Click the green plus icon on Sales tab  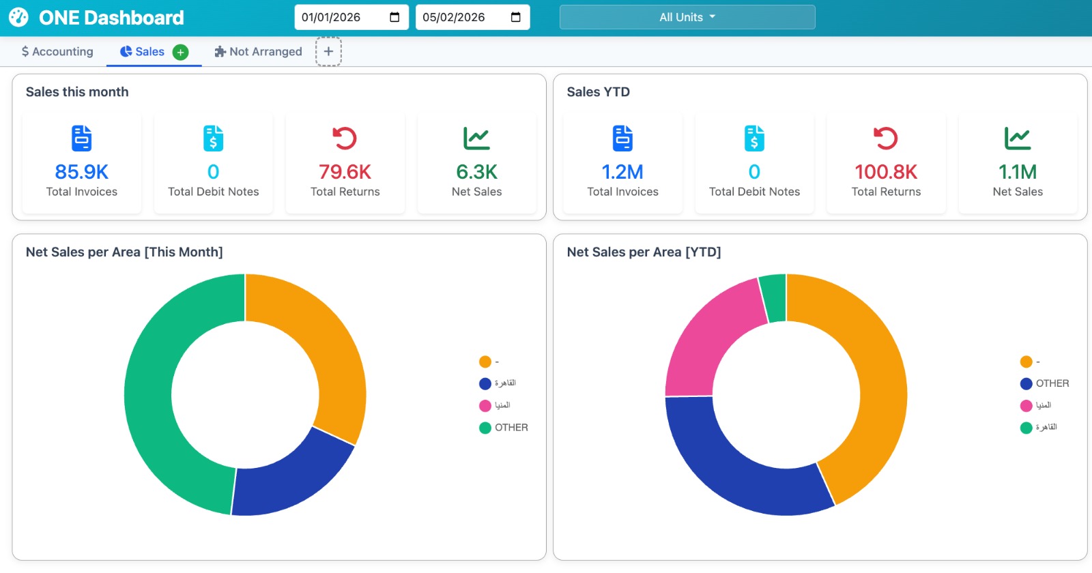click(x=180, y=52)
